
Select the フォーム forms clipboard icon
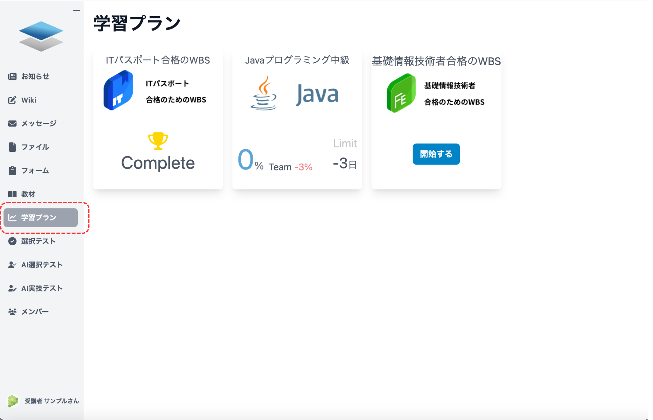tap(12, 171)
